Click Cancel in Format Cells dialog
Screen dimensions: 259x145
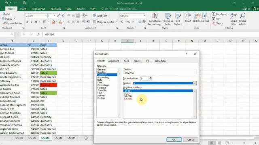click(x=191, y=140)
